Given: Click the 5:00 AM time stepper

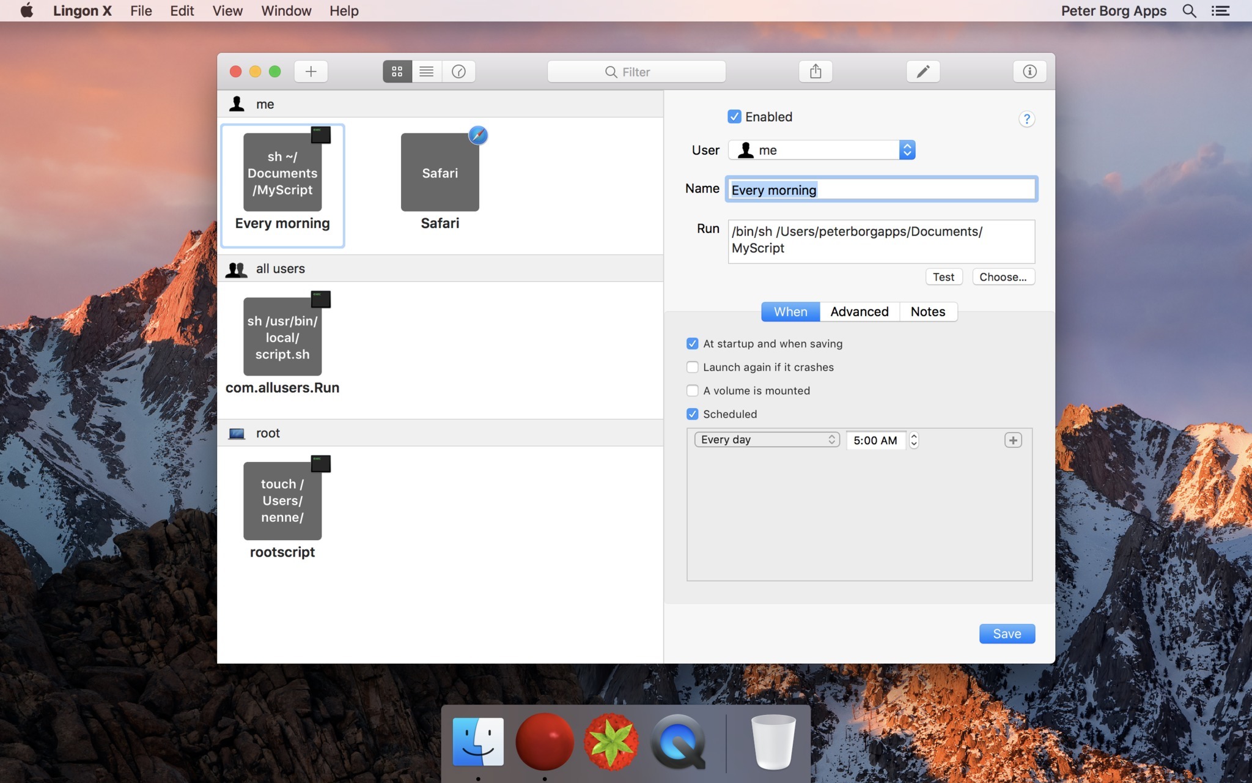Looking at the screenshot, I should click(913, 440).
